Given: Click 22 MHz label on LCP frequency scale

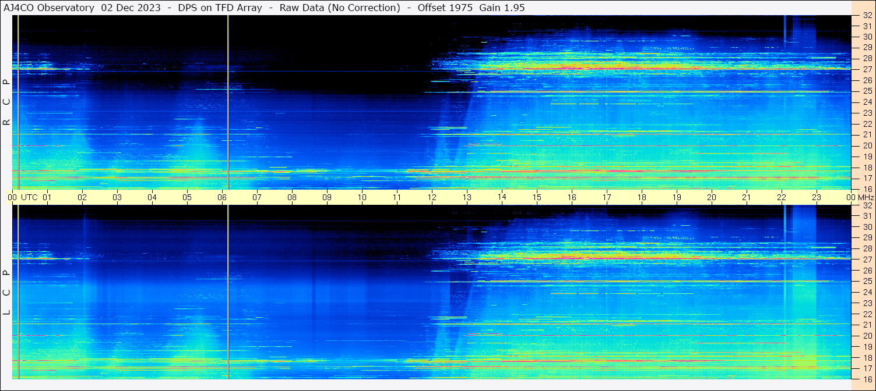Looking at the screenshot, I should click(867, 314).
